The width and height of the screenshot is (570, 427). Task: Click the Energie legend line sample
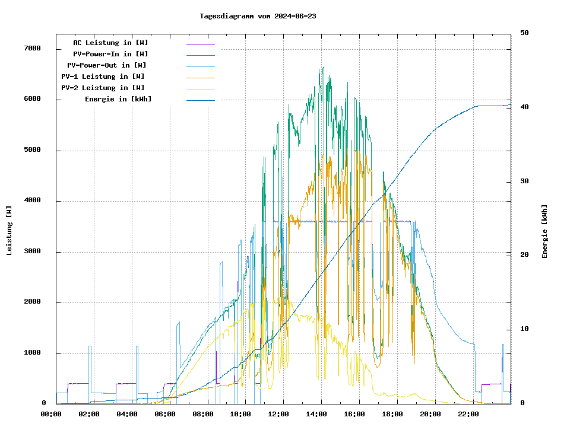pos(200,100)
